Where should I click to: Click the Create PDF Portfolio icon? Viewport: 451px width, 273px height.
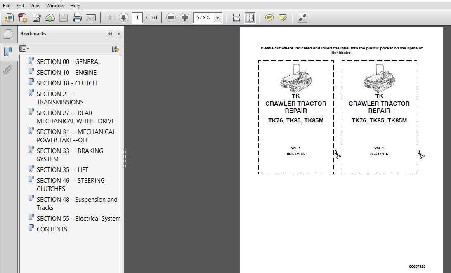23,18
